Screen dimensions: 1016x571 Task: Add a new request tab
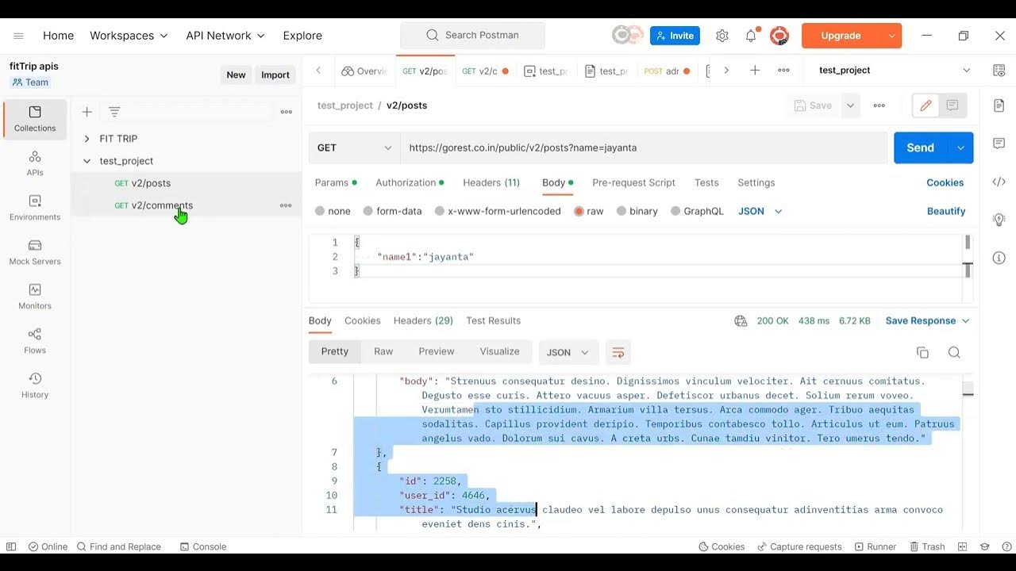pos(755,71)
